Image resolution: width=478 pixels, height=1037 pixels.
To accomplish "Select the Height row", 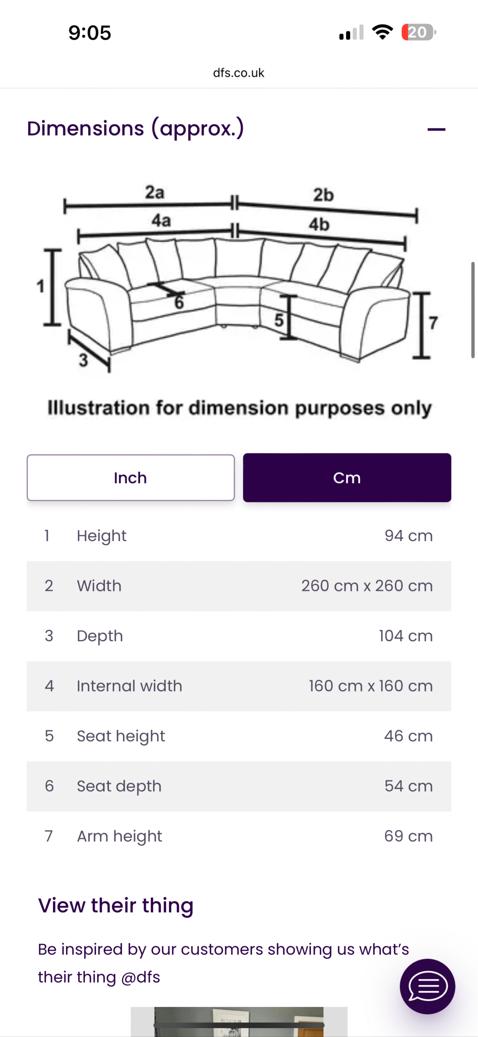I will (x=239, y=536).
